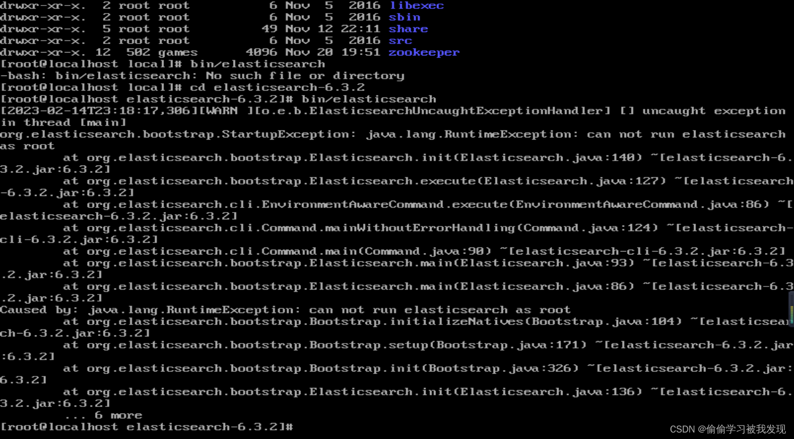Image resolution: width=794 pixels, height=439 pixels.
Task: Click the share directory name
Action: coord(408,29)
